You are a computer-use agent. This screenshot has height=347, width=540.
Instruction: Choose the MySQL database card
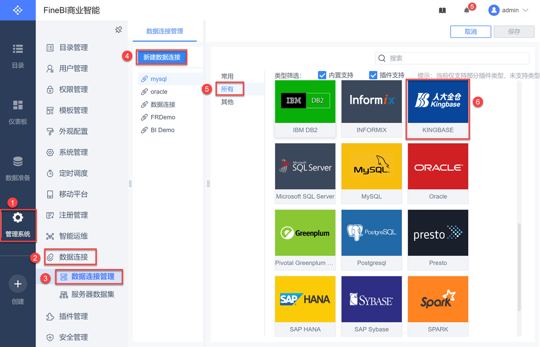click(372, 173)
